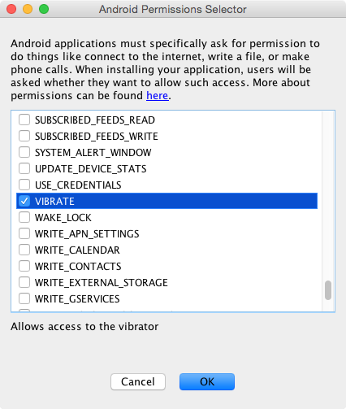This screenshot has width=346, height=409.
Task: Enable the SUBSCRIBED_FEEDS_WRITE checkbox
Action: (24, 136)
